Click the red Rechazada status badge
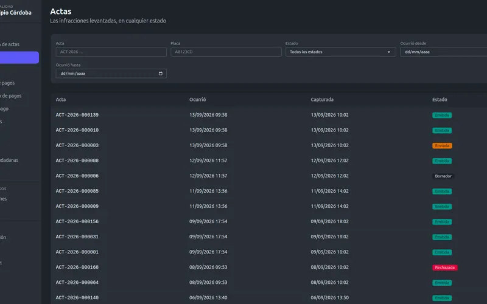Screen dimensions: 487x304 click(444, 268)
